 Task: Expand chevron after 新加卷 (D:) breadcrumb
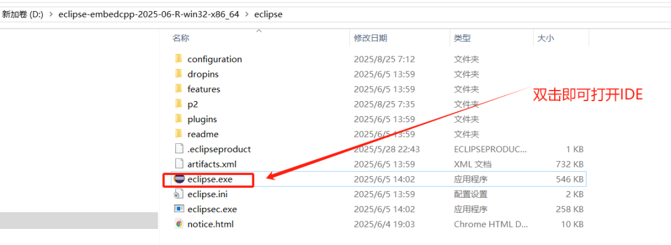pyautogui.click(x=52, y=14)
